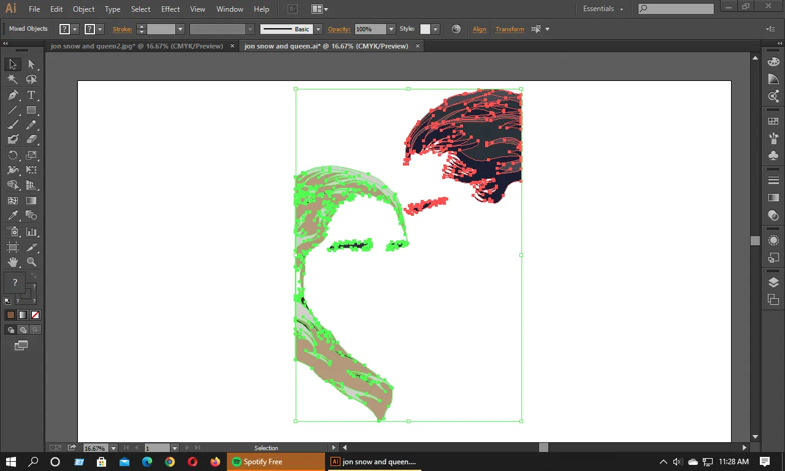Image resolution: width=785 pixels, height=471 pixels.
Task: Open the Arrange Documents dropdown
Action: tap(320, 9)
